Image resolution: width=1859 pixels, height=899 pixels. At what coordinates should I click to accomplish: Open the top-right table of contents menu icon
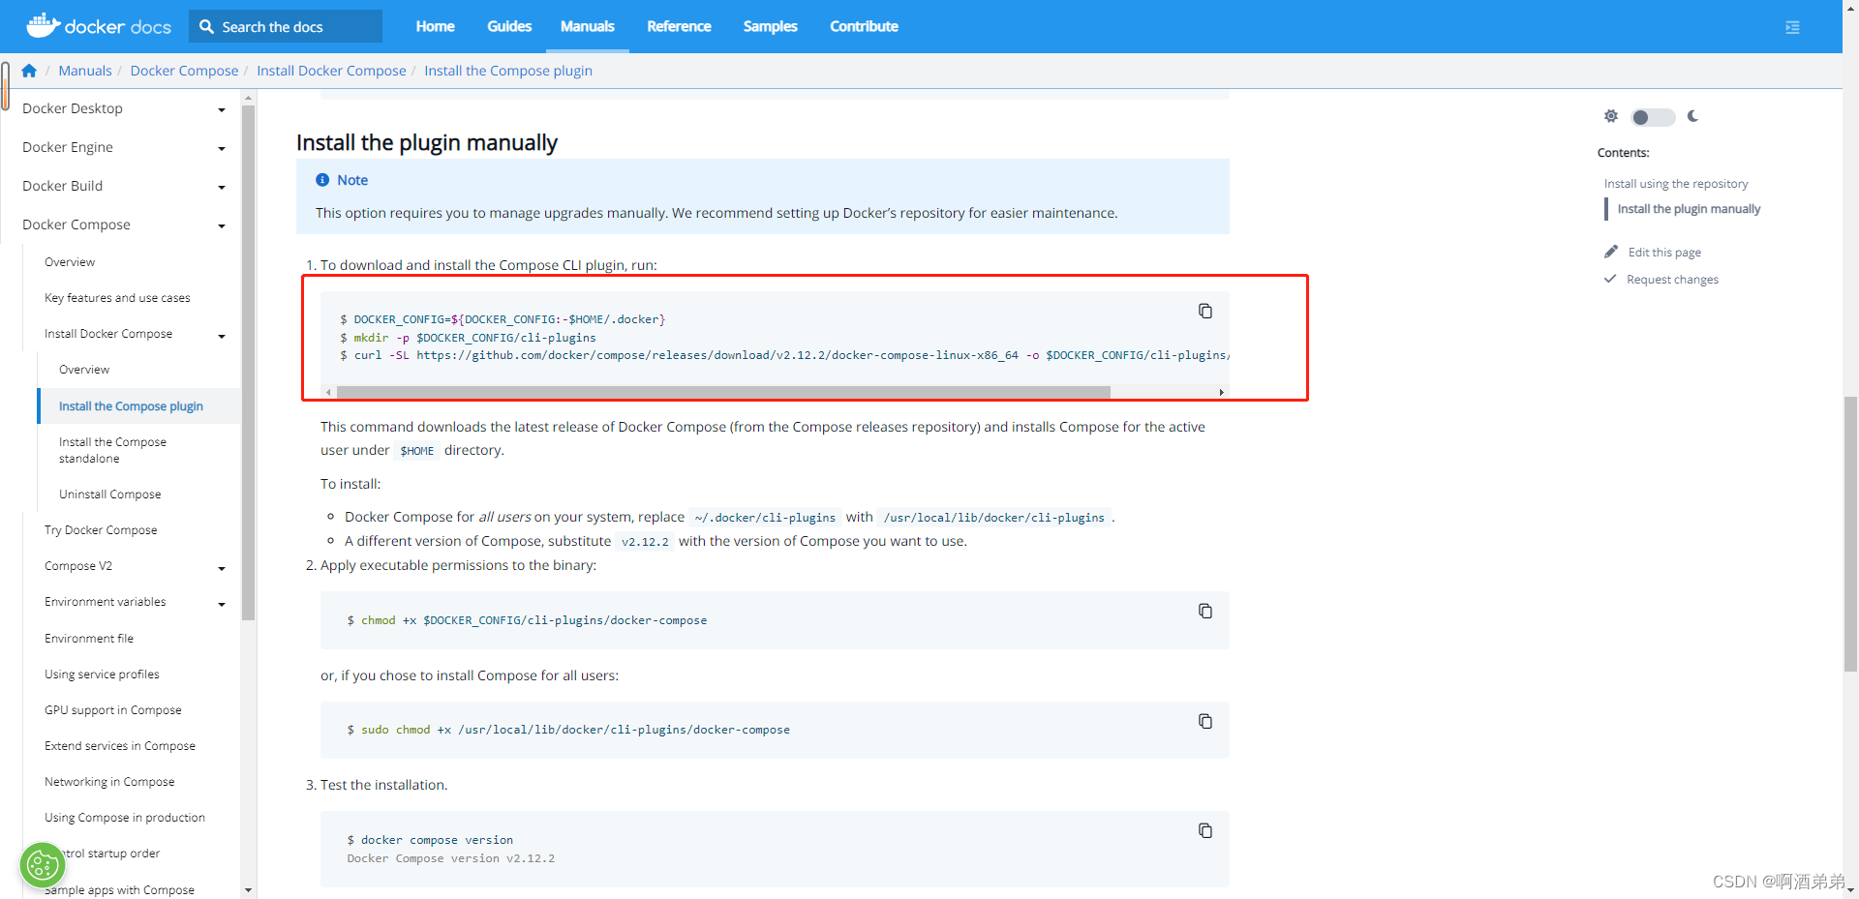[x=1792, y=27]
